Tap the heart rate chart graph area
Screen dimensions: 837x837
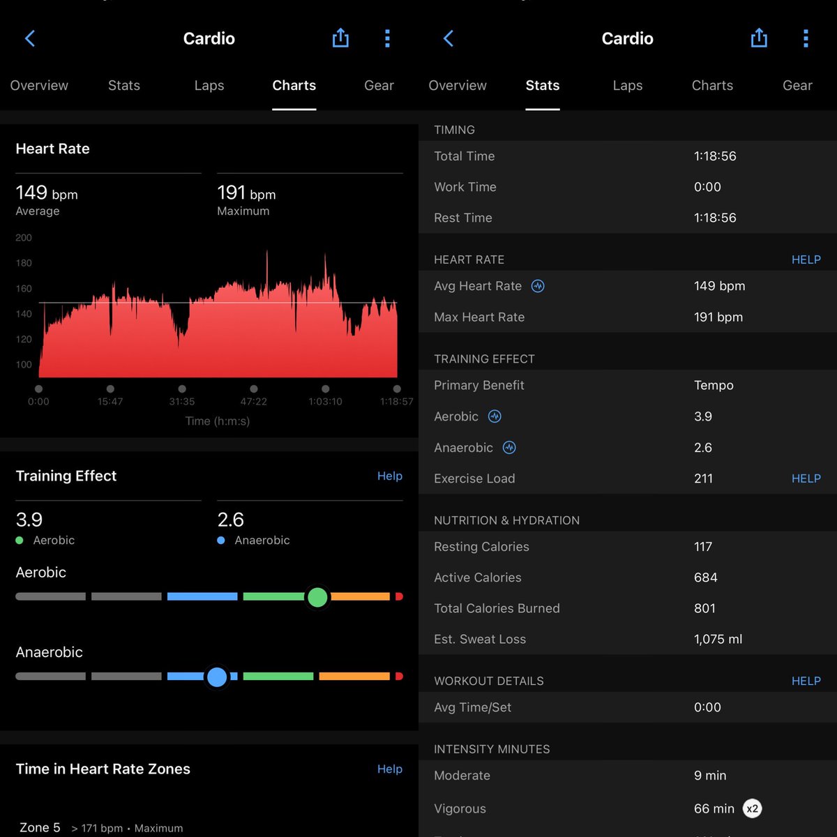pyautogui.click(x=218, y=314)
